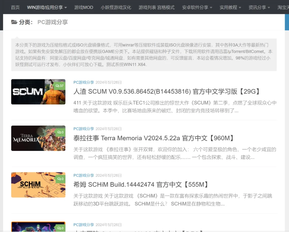Expand the 安卓软件分享 dropdown menu
This screenshot has width=289, height=232.
(197, 7)
